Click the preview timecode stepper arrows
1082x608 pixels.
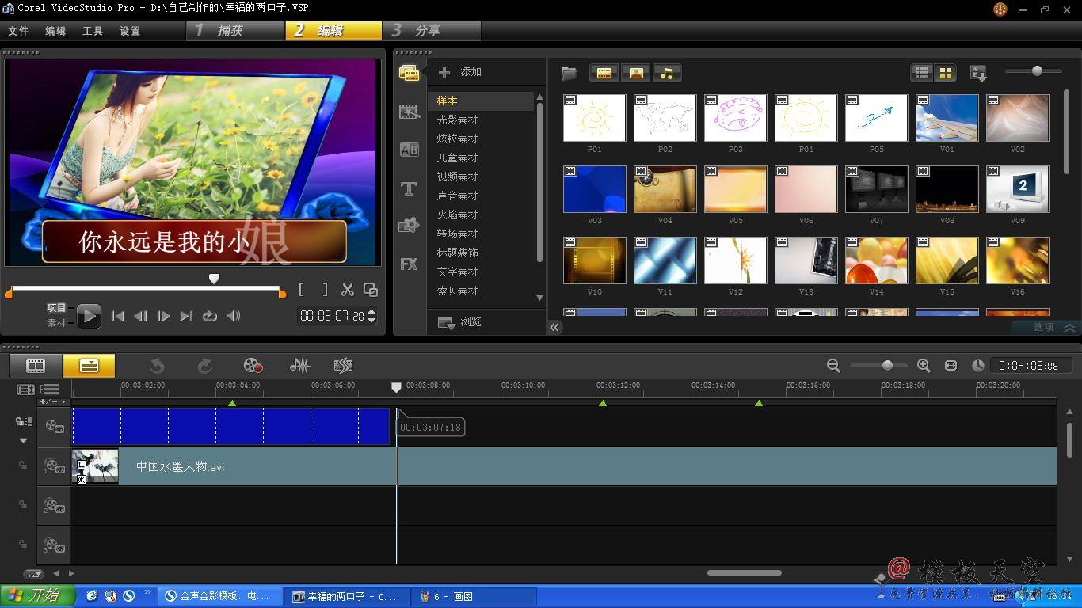(371, 316)
